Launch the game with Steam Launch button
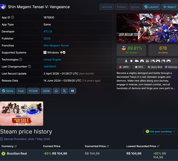This screenshot has width=178, height=161. [x=151, y=7]
